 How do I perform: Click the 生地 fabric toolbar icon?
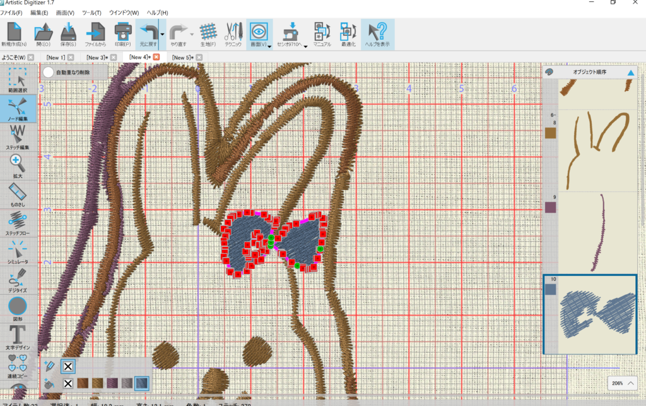click(208, 34)
